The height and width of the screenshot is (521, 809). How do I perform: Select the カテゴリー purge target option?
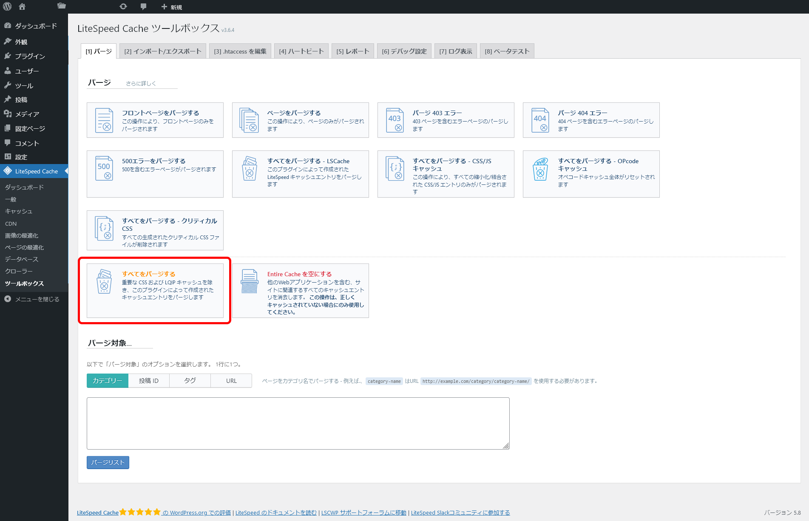pos(108,381)
